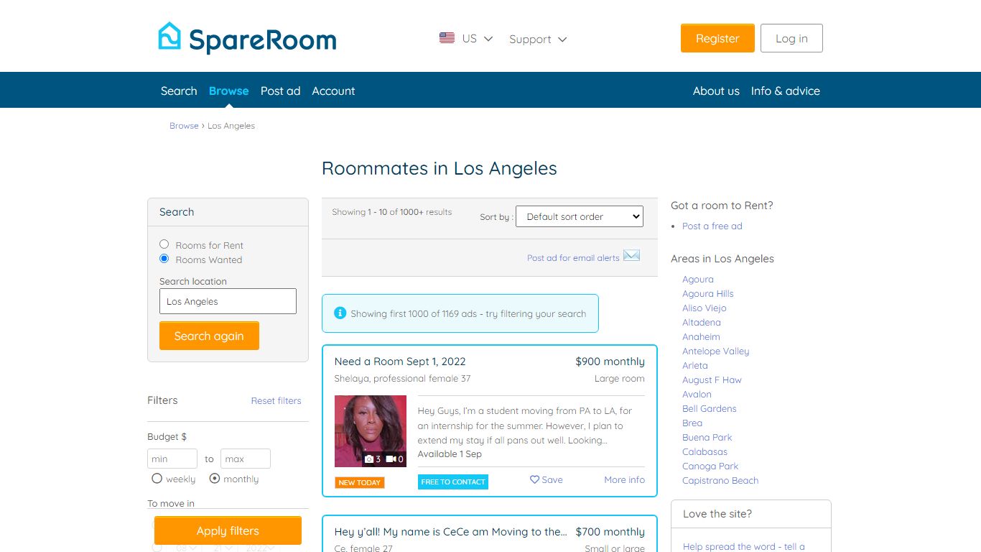Open CeCe's listing title

coord(450,532)
